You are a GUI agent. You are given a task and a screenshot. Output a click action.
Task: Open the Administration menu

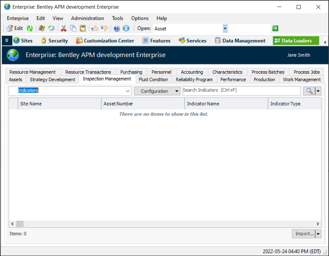click(x=87, y=18)
